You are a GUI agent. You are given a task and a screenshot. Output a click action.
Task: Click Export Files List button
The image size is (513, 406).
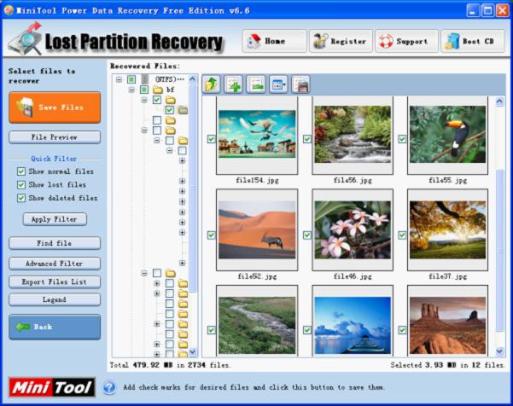(55, 281)
